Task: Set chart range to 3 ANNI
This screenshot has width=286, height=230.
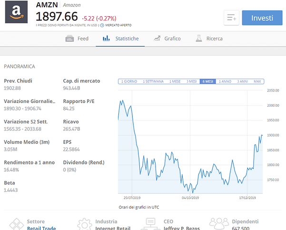Action: 242,81
